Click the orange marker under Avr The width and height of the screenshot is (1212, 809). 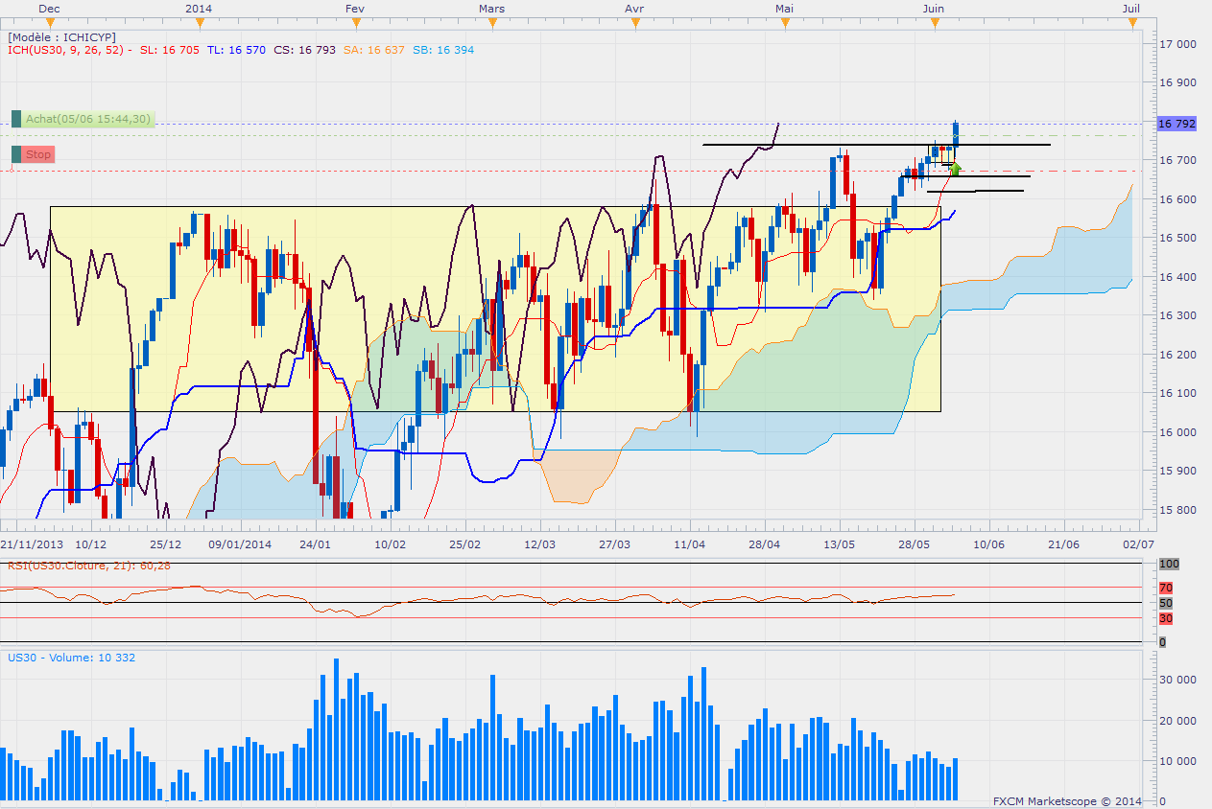click(x=634, y=23)
